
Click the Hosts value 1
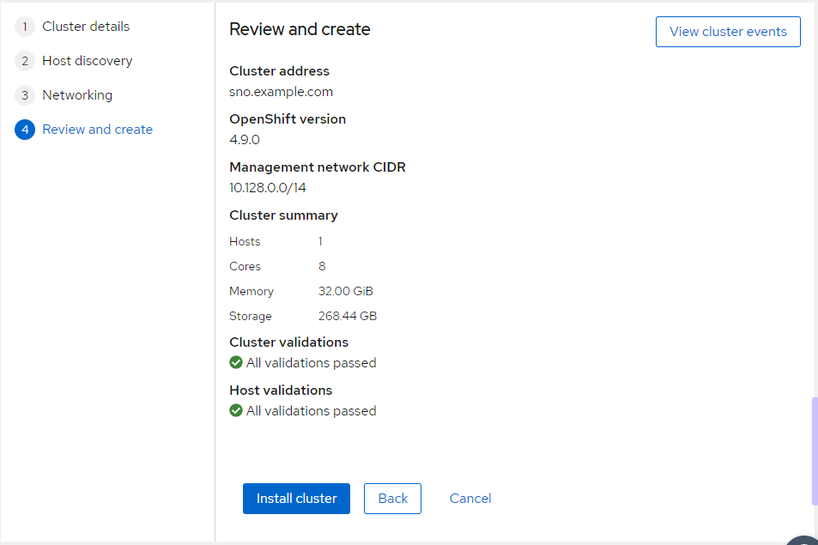pos(320,241)
